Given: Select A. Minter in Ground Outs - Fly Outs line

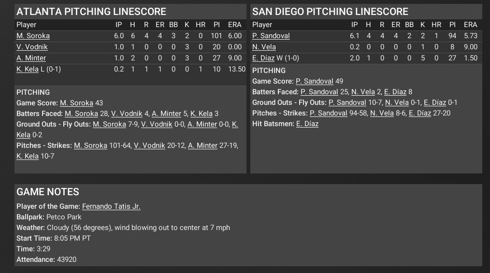Looking at the screenshot, I should point(202,124).
